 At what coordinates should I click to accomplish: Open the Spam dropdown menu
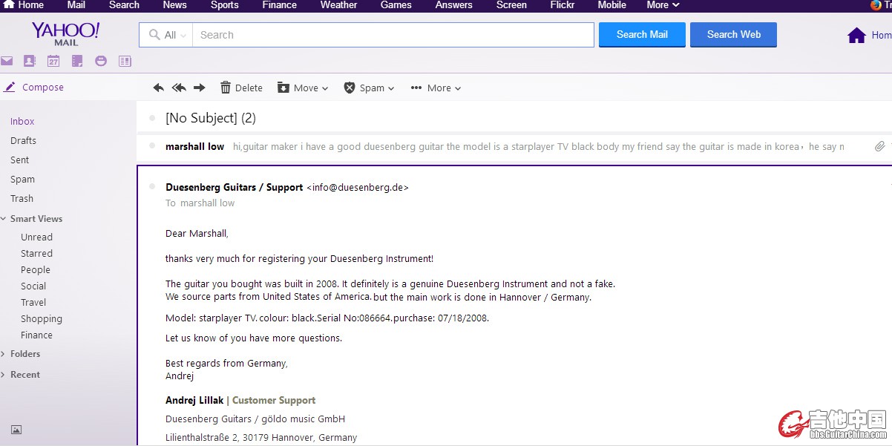pos(369,88)
